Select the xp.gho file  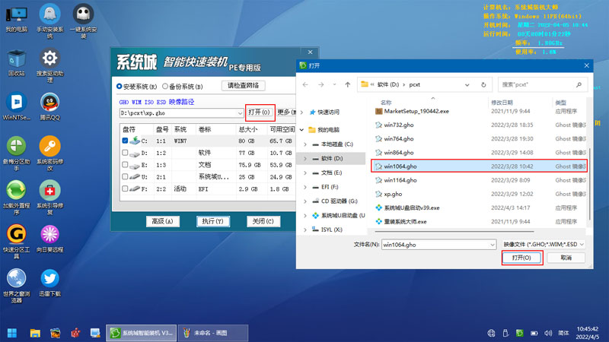pyautogui.click(x=393, y=194)
